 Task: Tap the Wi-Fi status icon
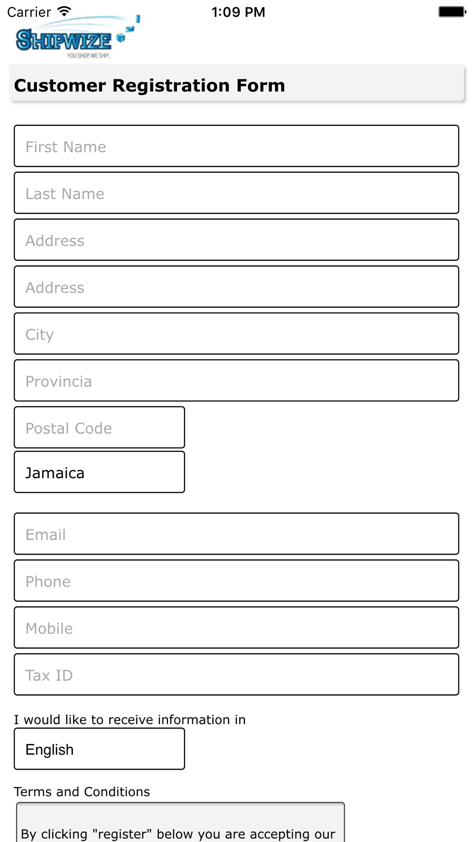(x=64, y=12)
